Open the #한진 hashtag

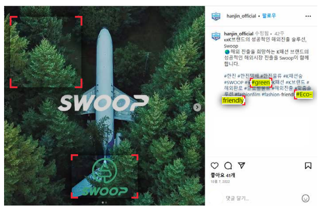click(230, 76)
